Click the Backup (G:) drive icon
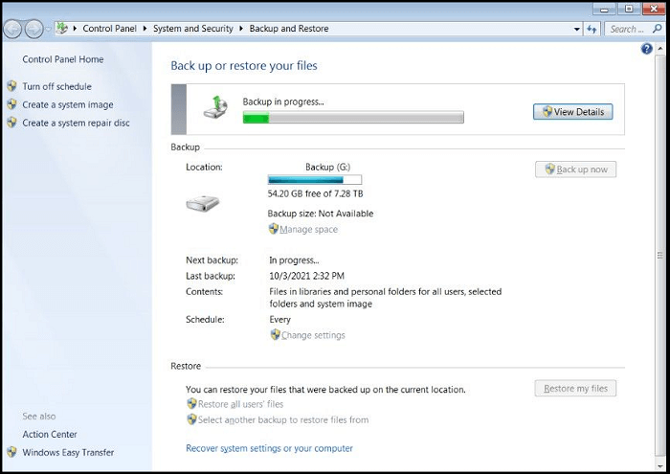Viewport: 670px width, 474px height. (x=202, y=203)
